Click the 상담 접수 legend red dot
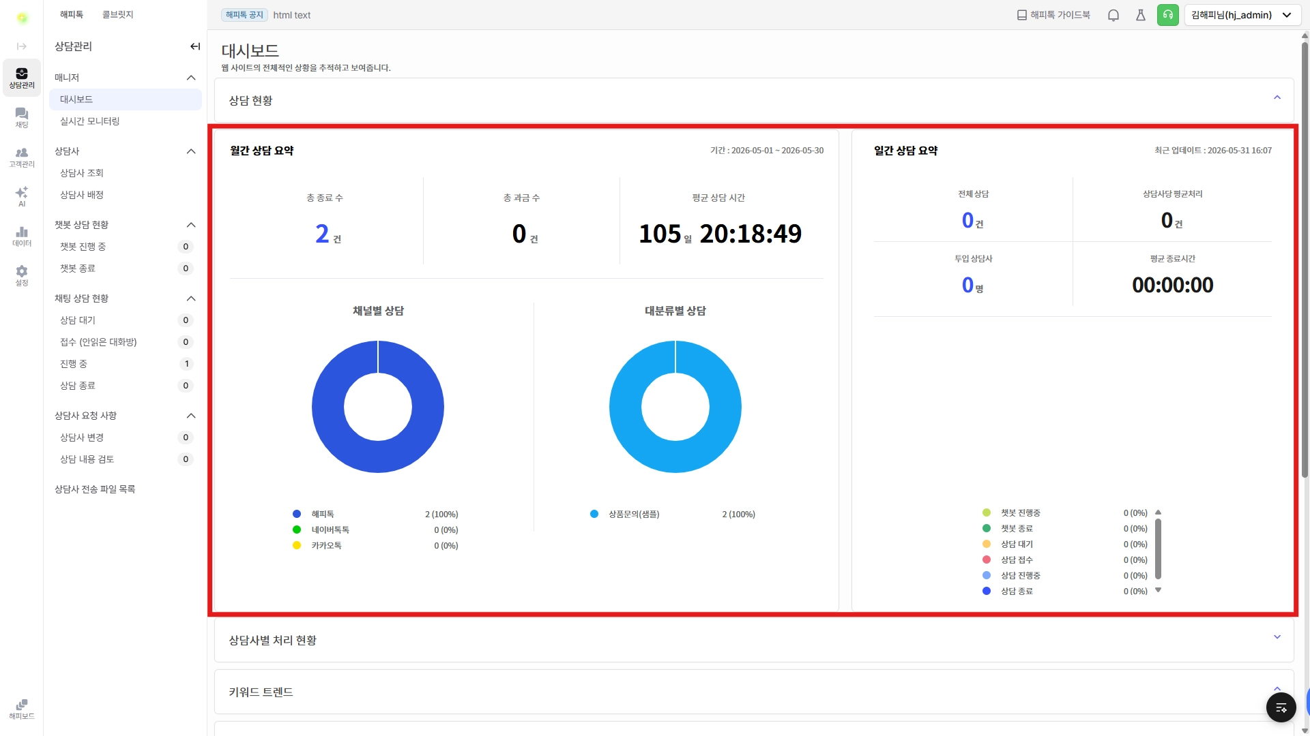The image size is (1310, 736). (x=987, y=559)
